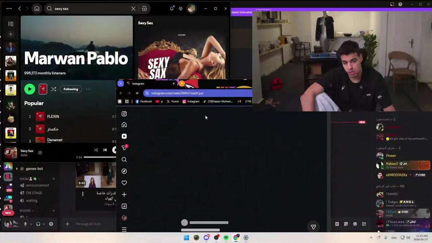Play Marwan Pablo with green play button
The image size is (432, 243).
click(30, 89)
